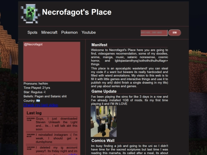Click the log entry about Steven Unleash the Light

coord(56,124)
